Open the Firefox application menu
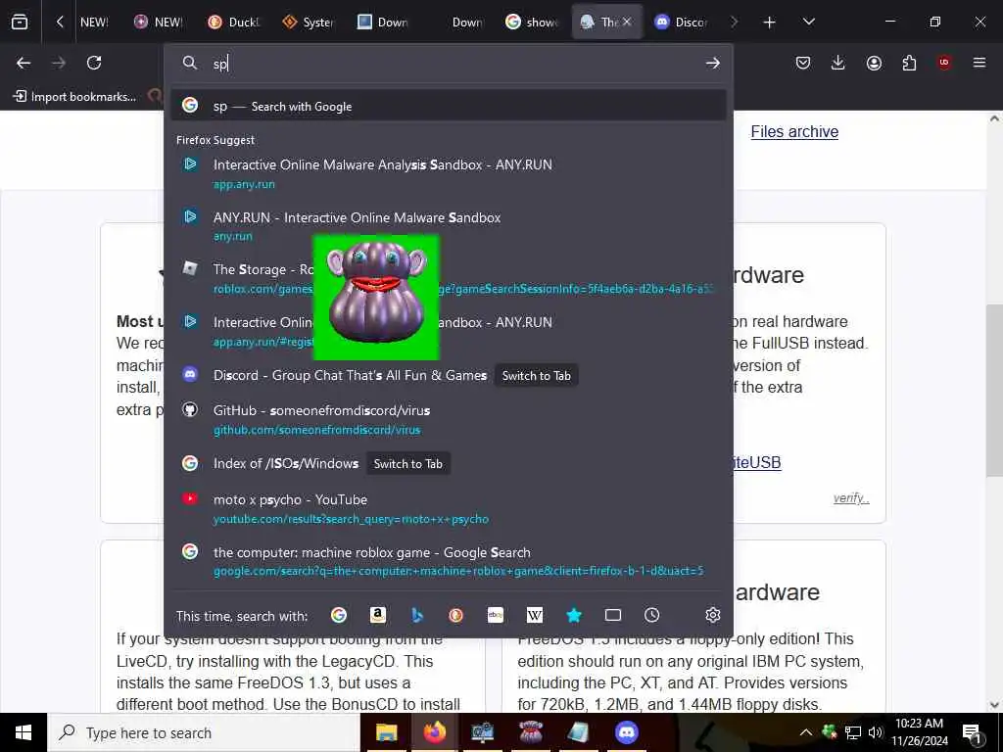 [979, 63]
